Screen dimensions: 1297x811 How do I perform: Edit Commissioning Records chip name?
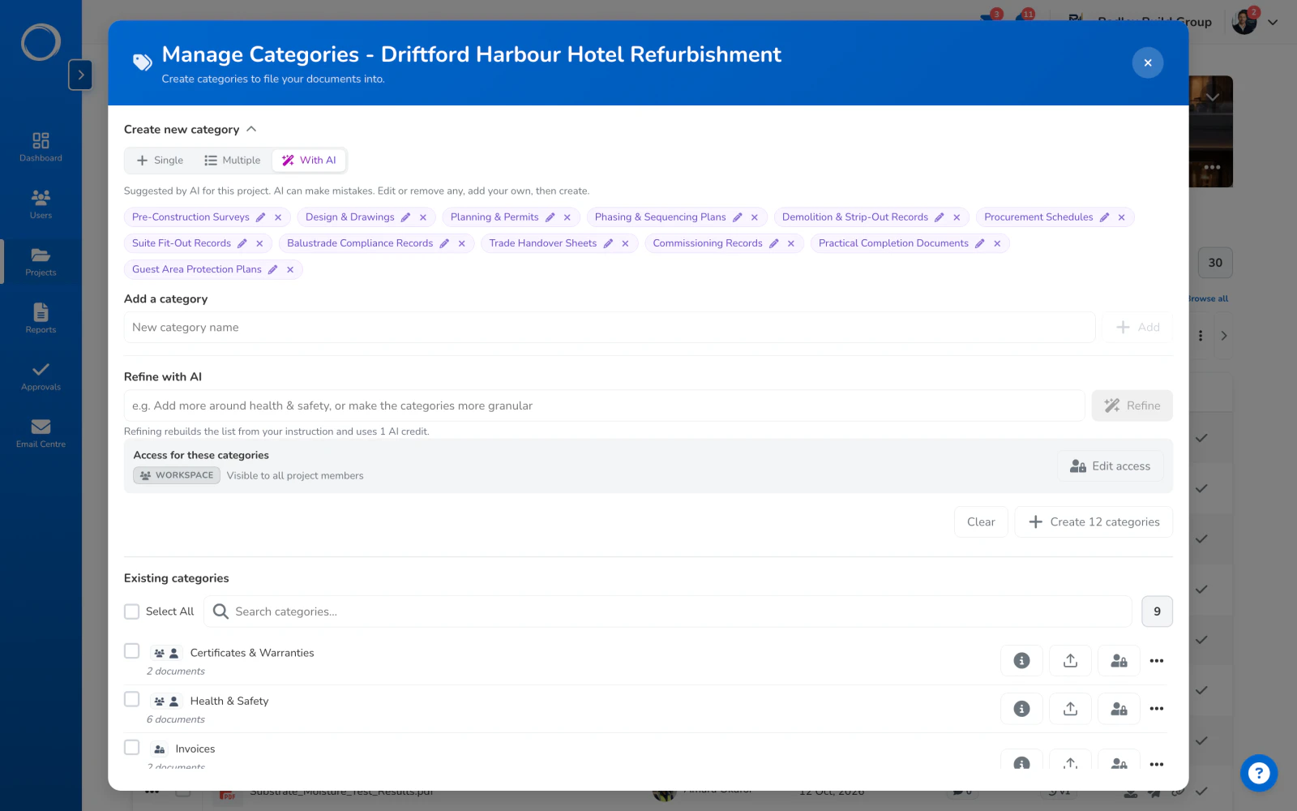click(774, 243)
